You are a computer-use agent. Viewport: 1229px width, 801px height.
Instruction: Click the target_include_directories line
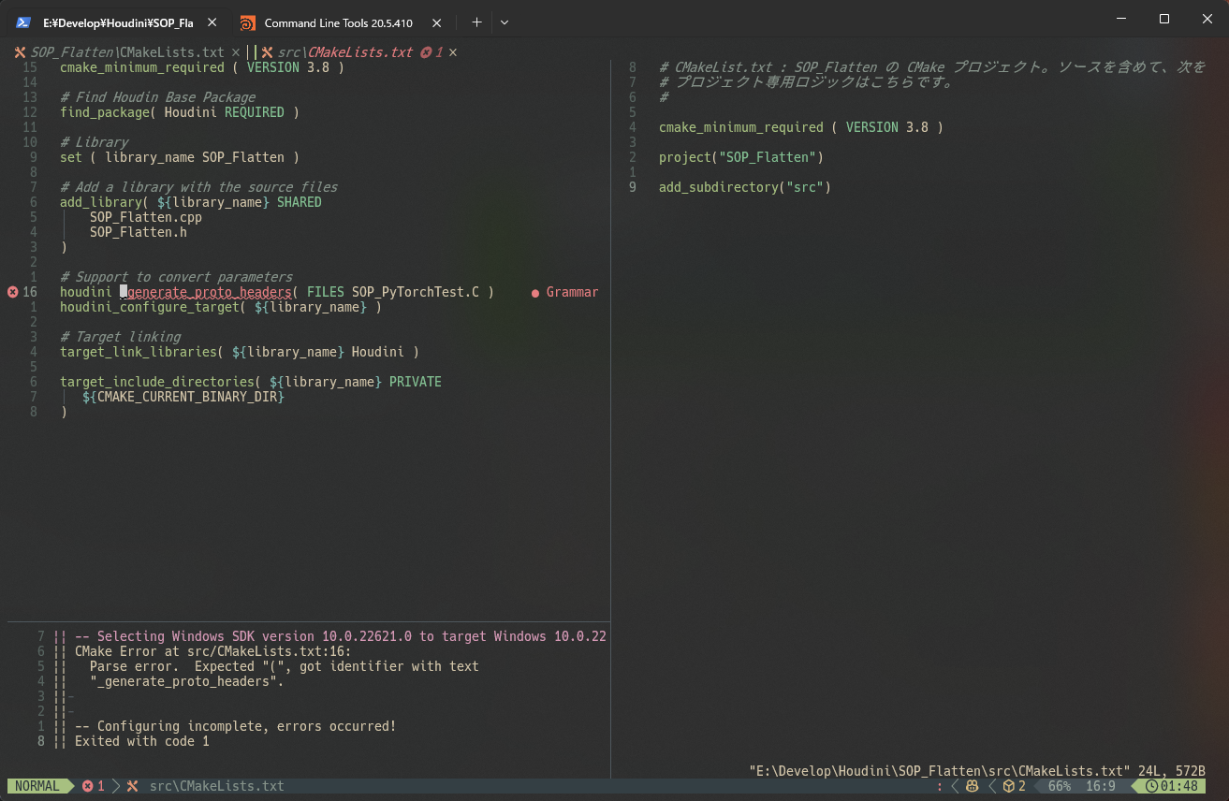coord(251,382)
